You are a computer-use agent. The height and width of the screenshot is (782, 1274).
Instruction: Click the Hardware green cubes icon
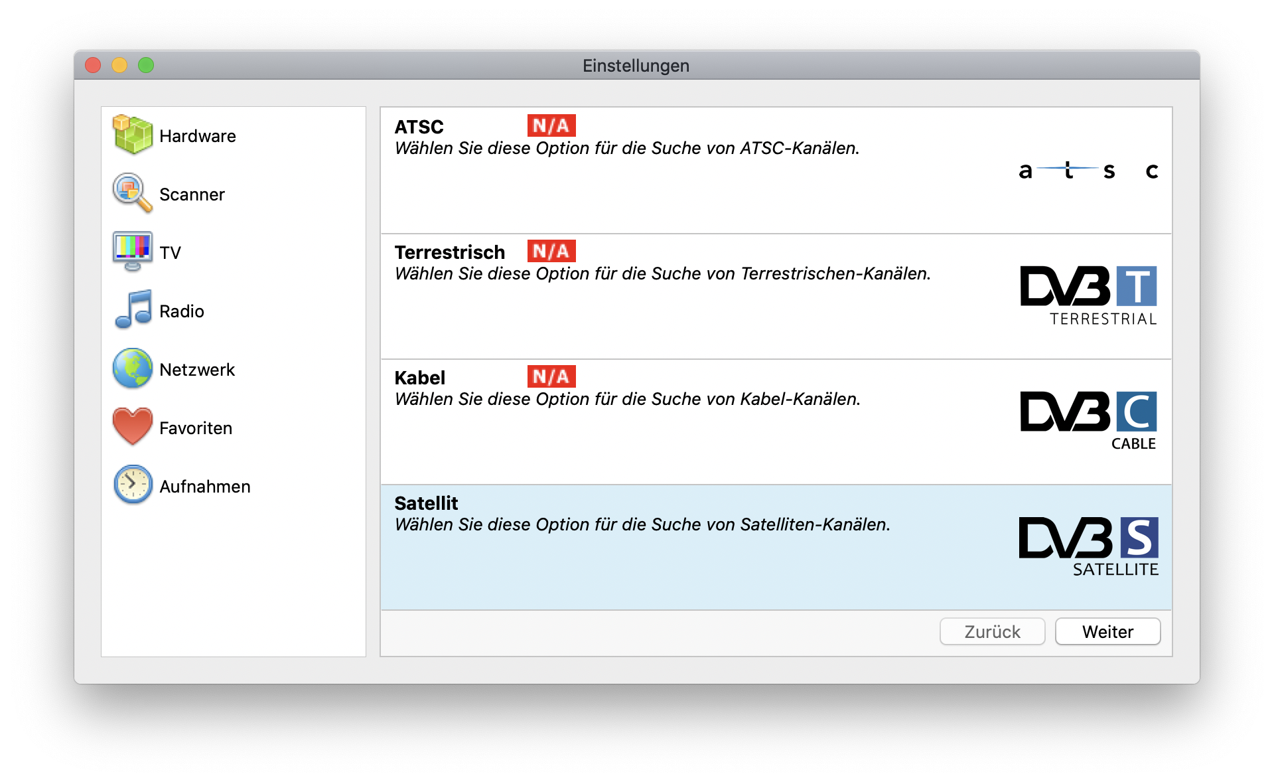point(133,135)
